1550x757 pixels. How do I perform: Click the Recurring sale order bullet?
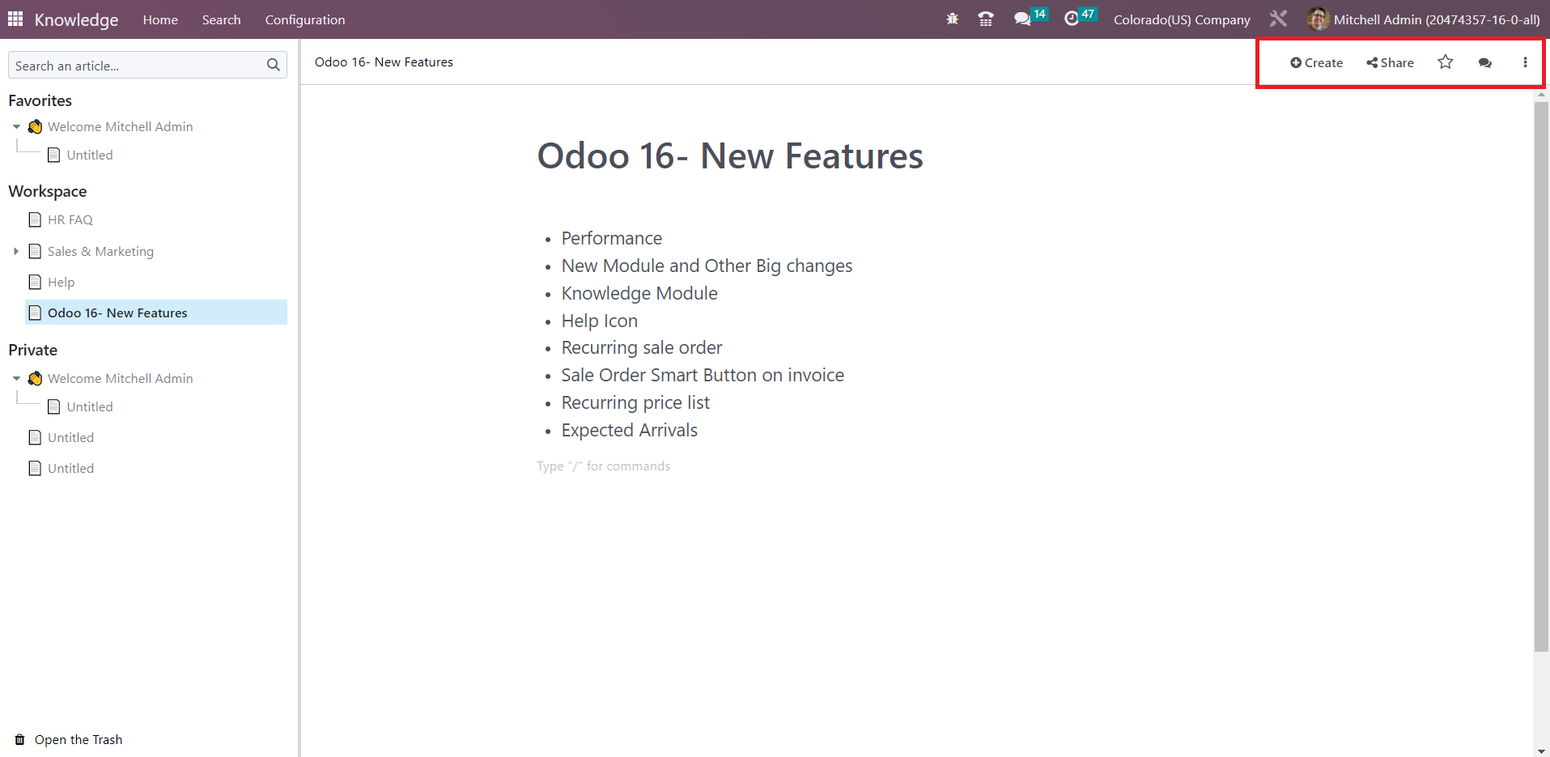point(642,347)
